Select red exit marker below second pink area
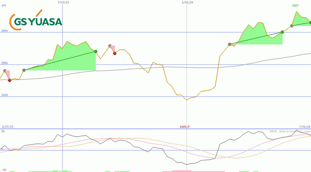311x172 pixels. point(115,53)
